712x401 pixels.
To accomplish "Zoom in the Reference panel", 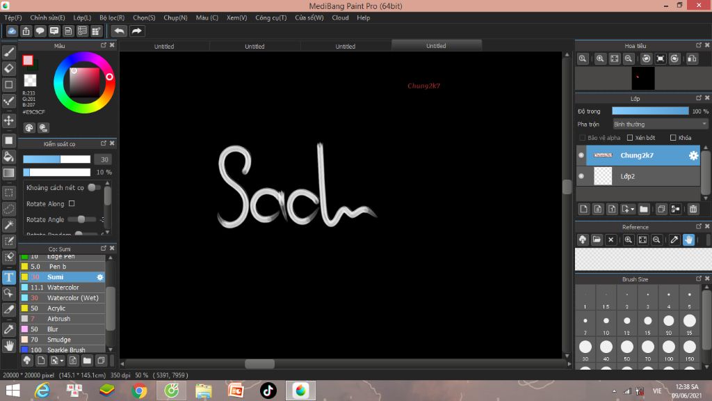I will click(629, 239).
